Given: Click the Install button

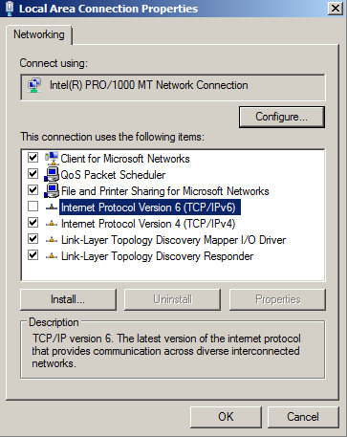Looking at the screenshot, I should (68, 299).
